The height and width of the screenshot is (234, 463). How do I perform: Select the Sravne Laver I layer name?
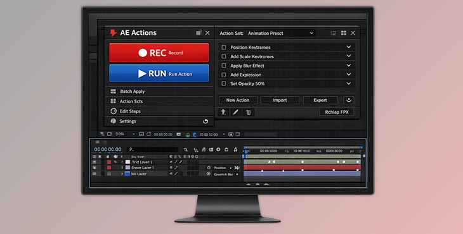pyautogui.click(x=143, y=168)
